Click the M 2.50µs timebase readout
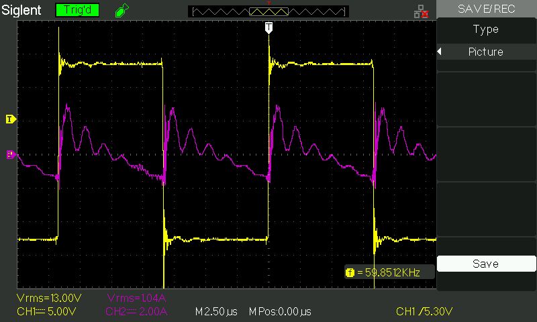Screen dimensions: 537x322 tap(216, 311)
